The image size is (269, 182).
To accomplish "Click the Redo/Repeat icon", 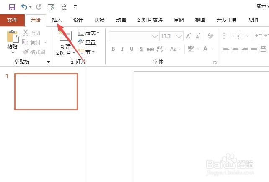I will tap(39, 7).
